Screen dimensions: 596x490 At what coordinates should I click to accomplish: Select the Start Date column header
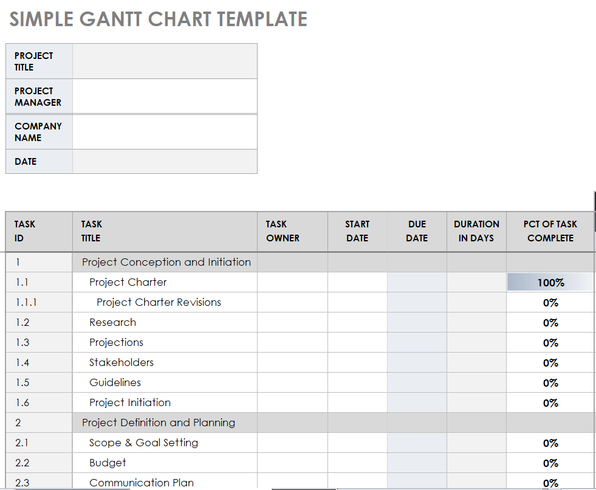point(357,232)
